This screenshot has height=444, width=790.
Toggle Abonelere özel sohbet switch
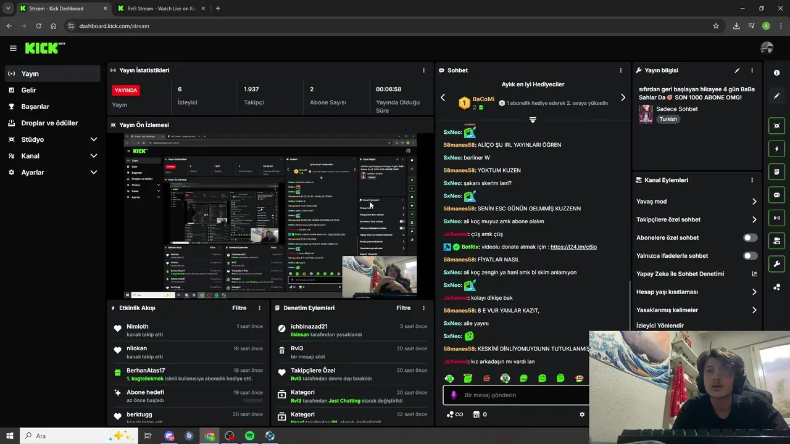tap(750, 237)
